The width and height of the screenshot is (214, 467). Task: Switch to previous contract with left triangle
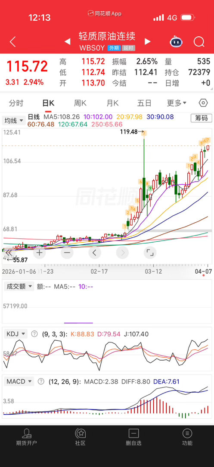tap(68, 42)
